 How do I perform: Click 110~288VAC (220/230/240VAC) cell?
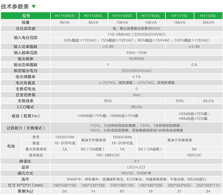(x=136, y=35)
